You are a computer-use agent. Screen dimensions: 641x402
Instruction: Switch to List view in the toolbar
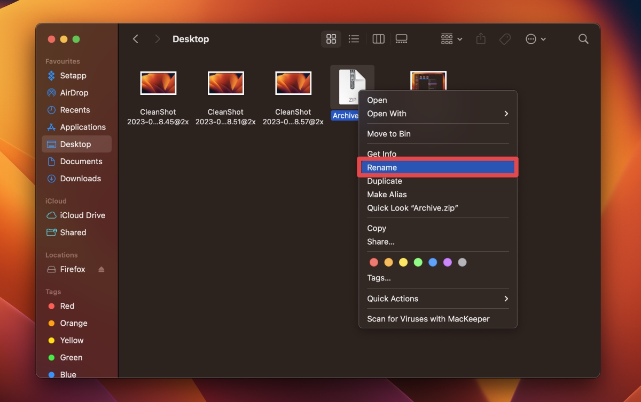tap(354, 38)
